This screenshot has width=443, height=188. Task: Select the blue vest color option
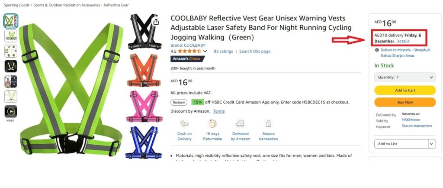144,143
